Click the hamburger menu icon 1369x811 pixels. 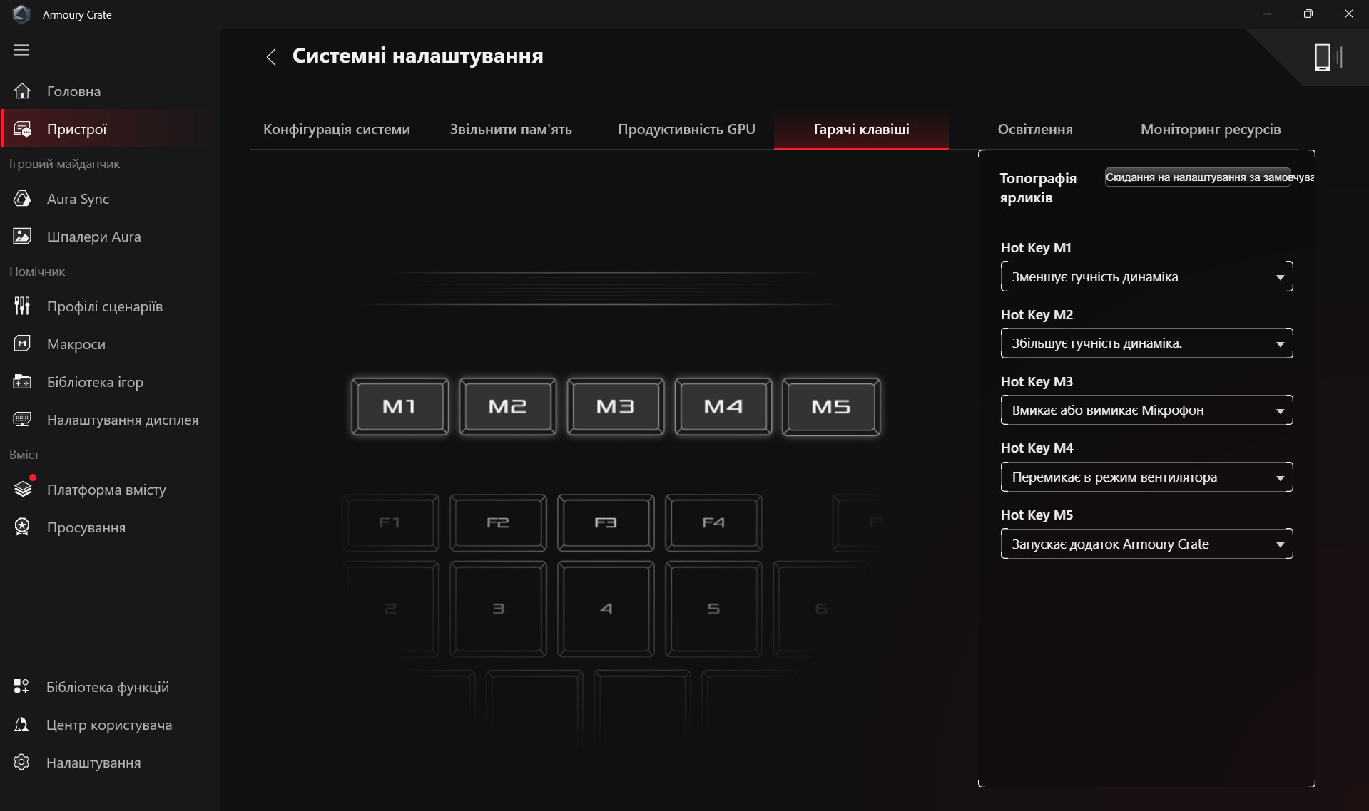point(21,50)
